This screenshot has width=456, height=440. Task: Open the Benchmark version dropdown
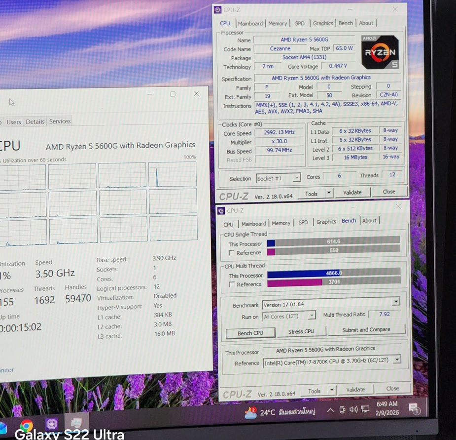pyautogui.click(x=395, y=302)
